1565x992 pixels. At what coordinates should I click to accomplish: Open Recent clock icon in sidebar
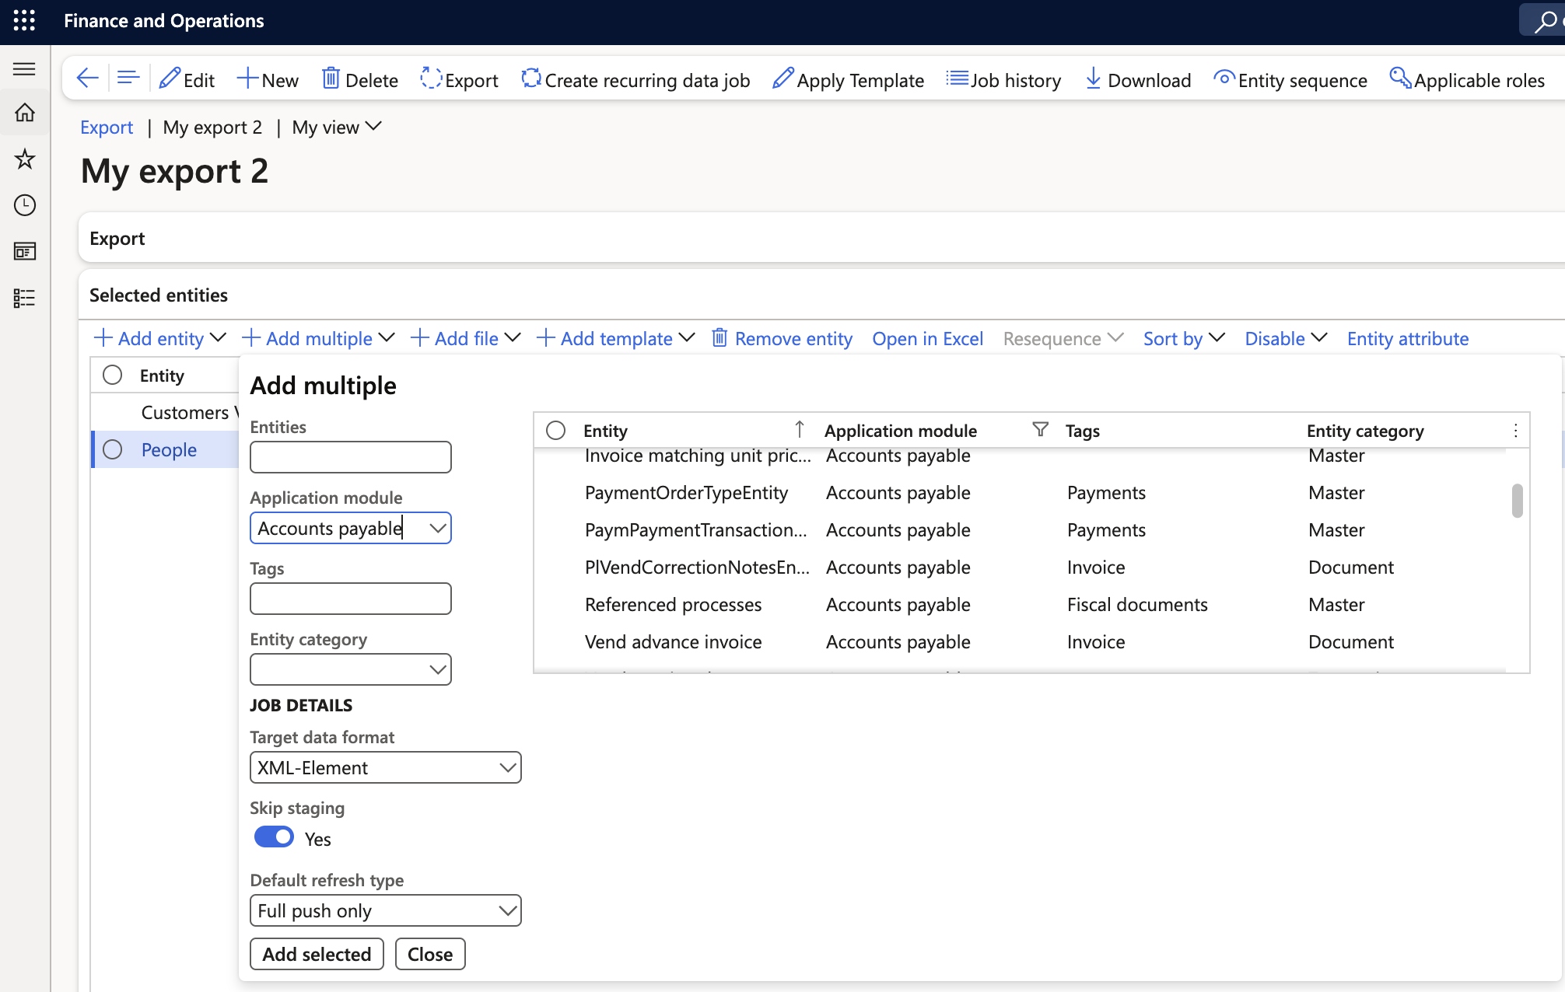click(x=25, y=205)
